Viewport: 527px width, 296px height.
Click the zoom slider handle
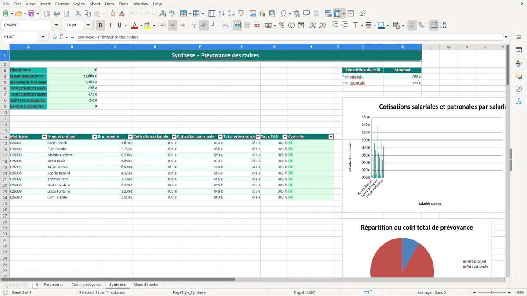coord(491,292)
